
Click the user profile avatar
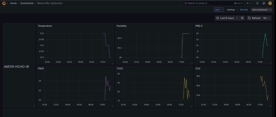(x=270, y=3)
